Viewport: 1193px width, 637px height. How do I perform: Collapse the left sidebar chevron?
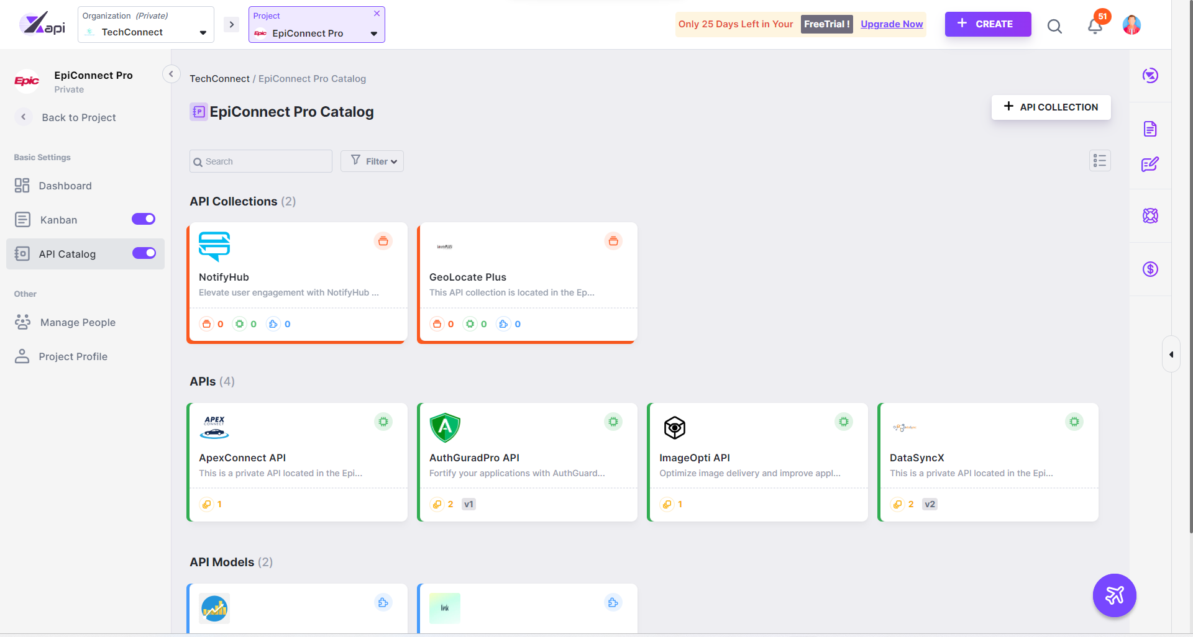click(171, 74)
